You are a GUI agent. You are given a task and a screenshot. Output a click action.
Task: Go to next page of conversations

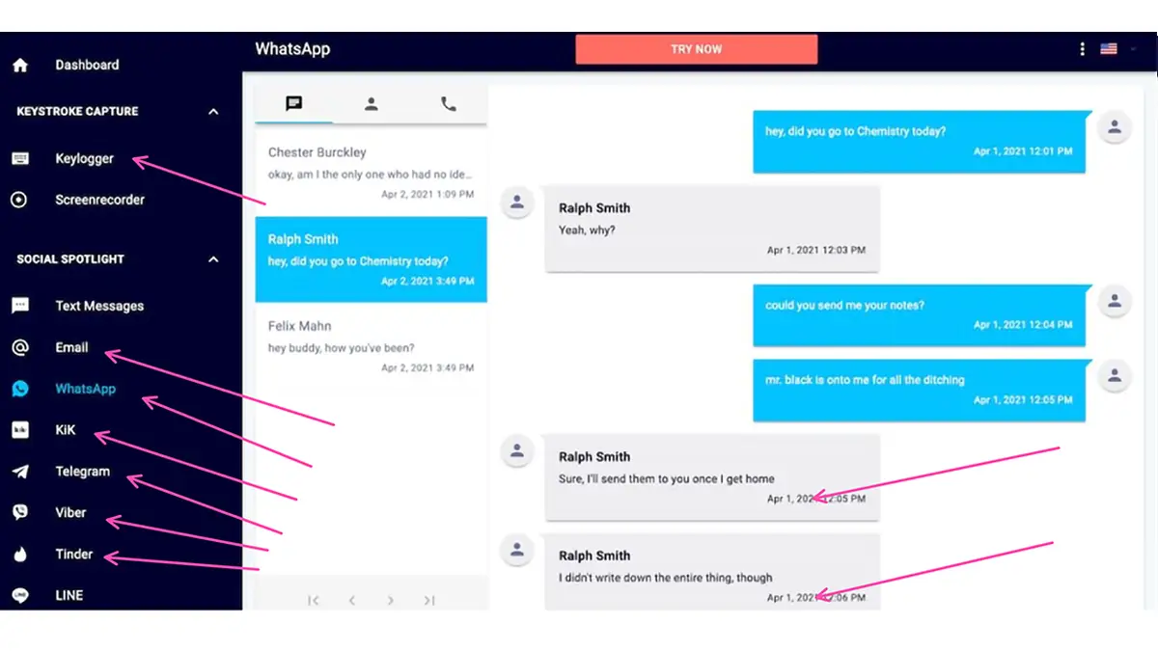click(x=391, y=601)
